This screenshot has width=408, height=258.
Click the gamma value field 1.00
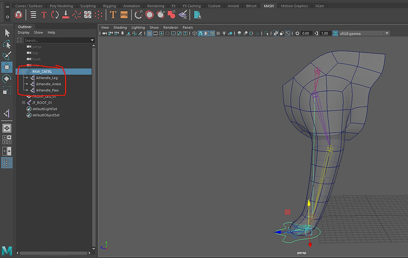(x=325, y=33)
